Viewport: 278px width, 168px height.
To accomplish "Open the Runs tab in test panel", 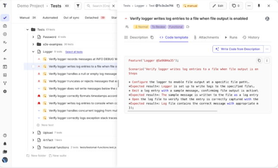I will tap(231, 37).
